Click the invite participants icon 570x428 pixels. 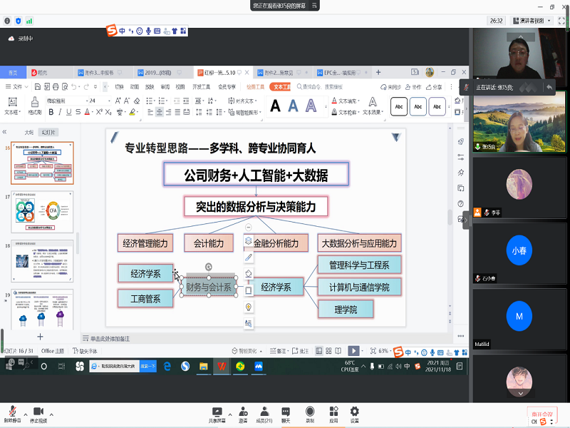(244, 412)
